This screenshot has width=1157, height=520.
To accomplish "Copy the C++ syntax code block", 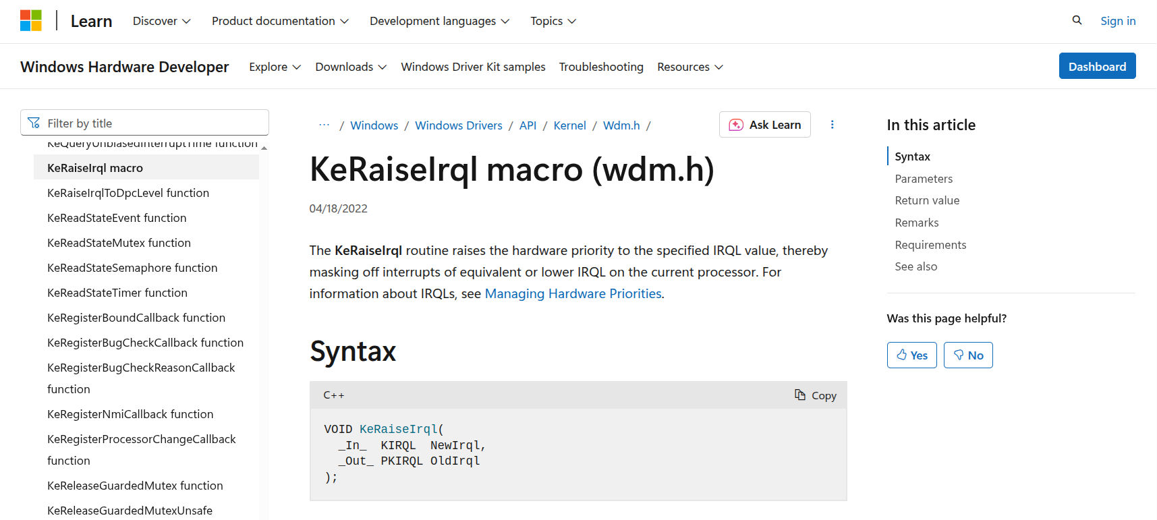I will 816,395.
